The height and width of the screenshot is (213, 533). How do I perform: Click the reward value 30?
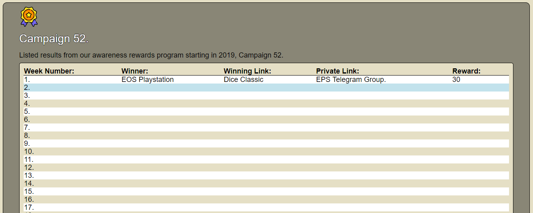pos(456,80)
